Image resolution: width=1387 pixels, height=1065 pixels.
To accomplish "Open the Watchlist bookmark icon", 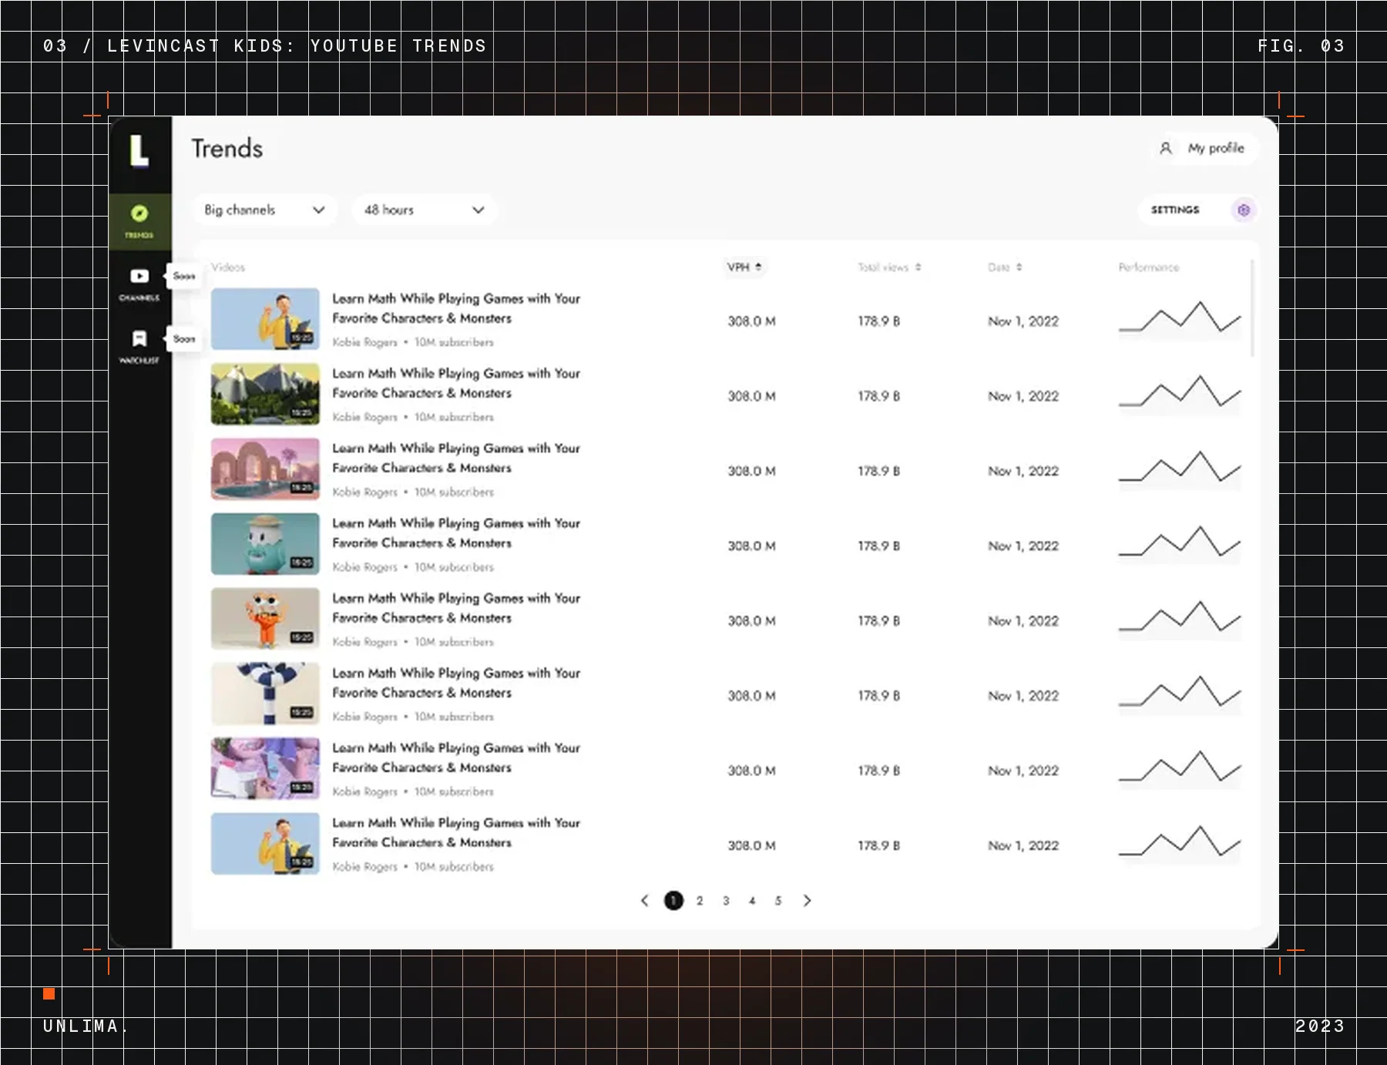I will 139,338.
